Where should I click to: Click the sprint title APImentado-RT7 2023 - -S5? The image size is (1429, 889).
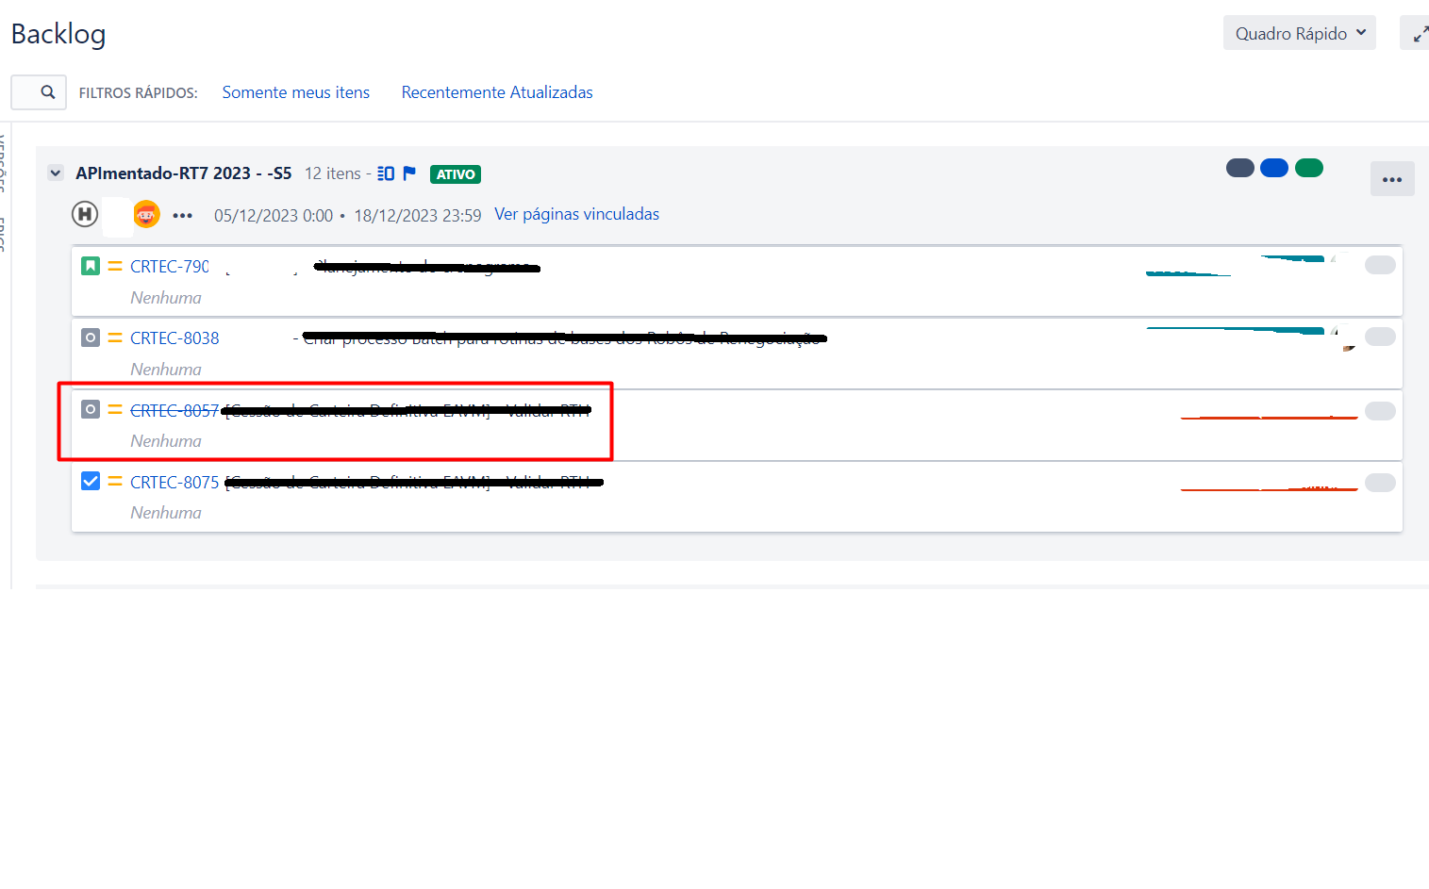coord(184,173)
